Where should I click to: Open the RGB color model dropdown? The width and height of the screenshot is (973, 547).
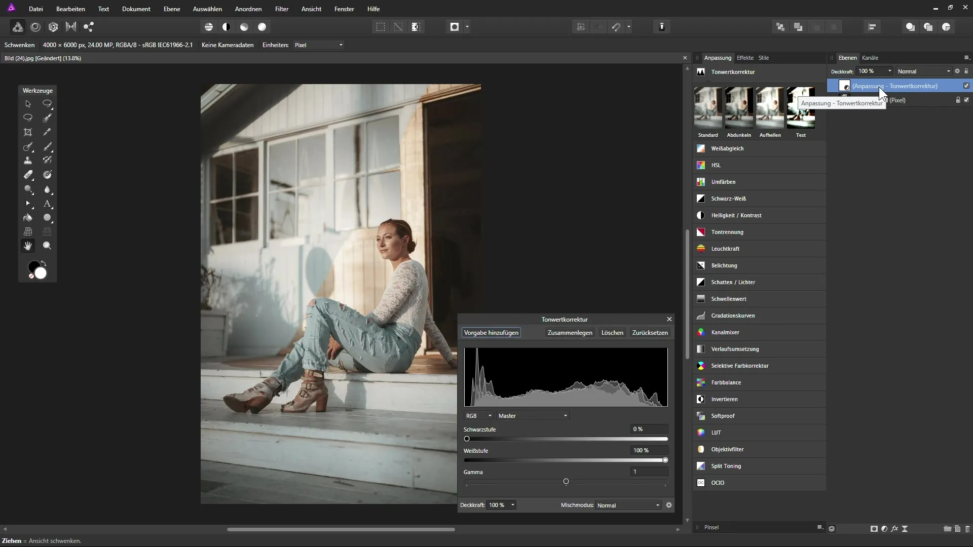click(478, 416)
